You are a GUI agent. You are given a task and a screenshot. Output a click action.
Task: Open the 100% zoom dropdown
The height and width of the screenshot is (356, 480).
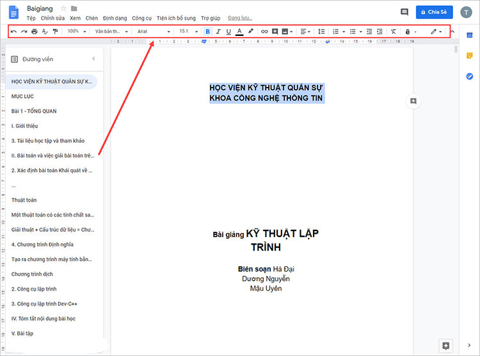[77, 31]
